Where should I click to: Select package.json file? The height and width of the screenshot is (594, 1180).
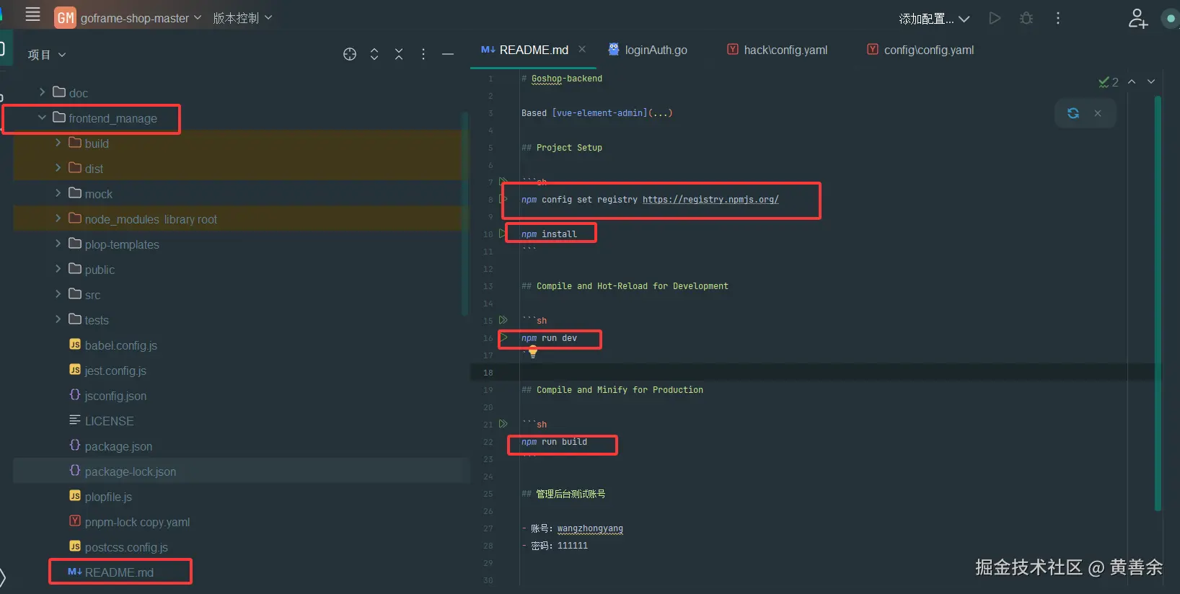(110, 446)
